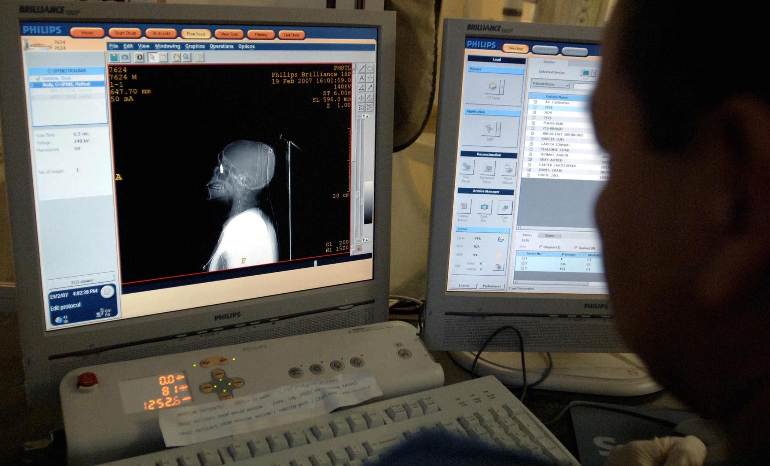This screenshot has width=770, height=466.
Task: Expand the CT Viewer dropdown arrow
Action: [502, 87]
